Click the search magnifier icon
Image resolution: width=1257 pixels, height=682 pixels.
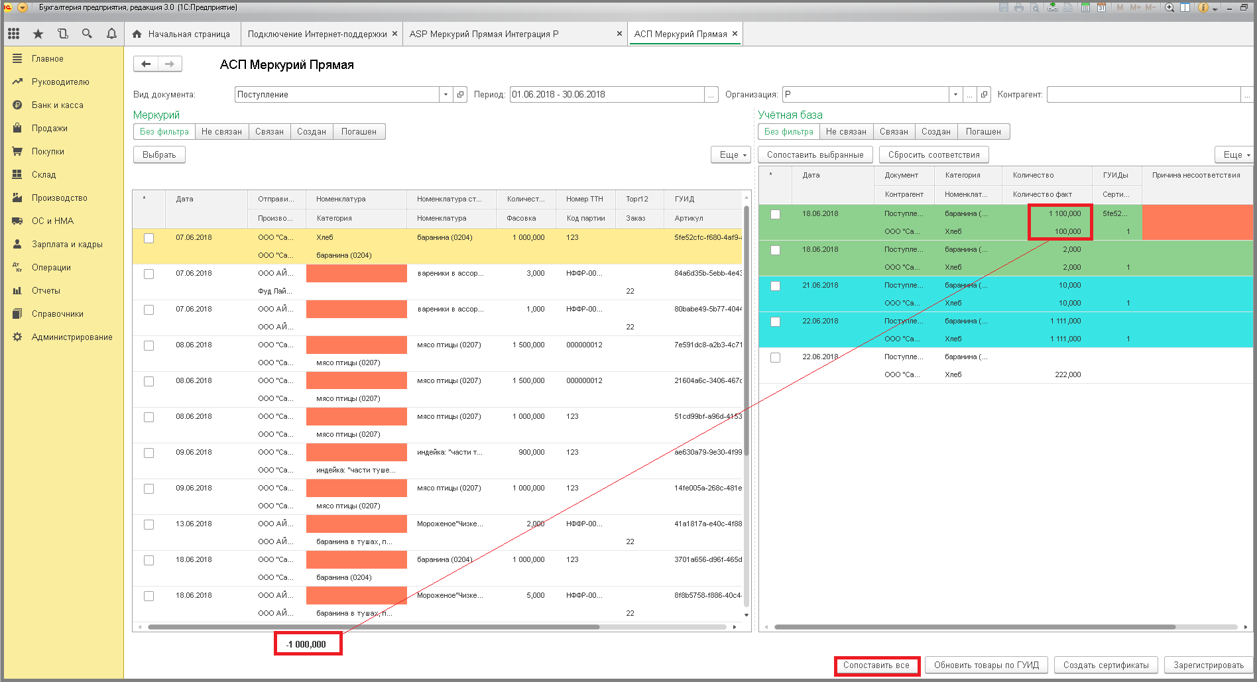click(87, 34)
